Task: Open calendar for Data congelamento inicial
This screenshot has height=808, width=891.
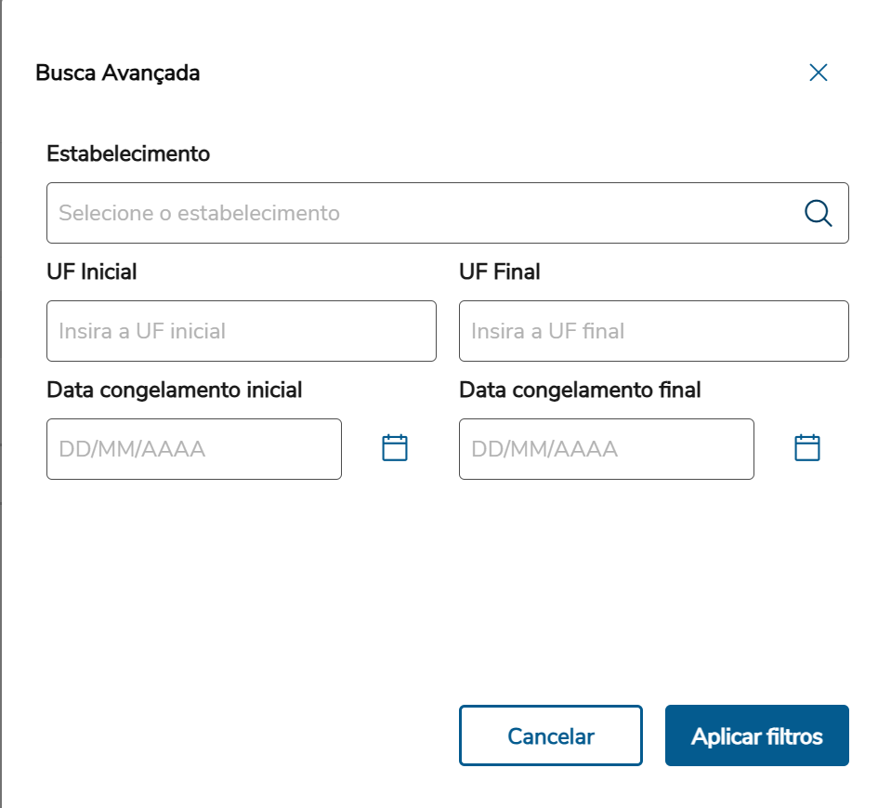Action: pyautogui.click(x=395, y=448)
